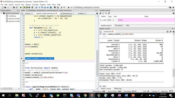
Task: Switch to the History log tab
Action: pyautogui.click(x=118, y=88)
